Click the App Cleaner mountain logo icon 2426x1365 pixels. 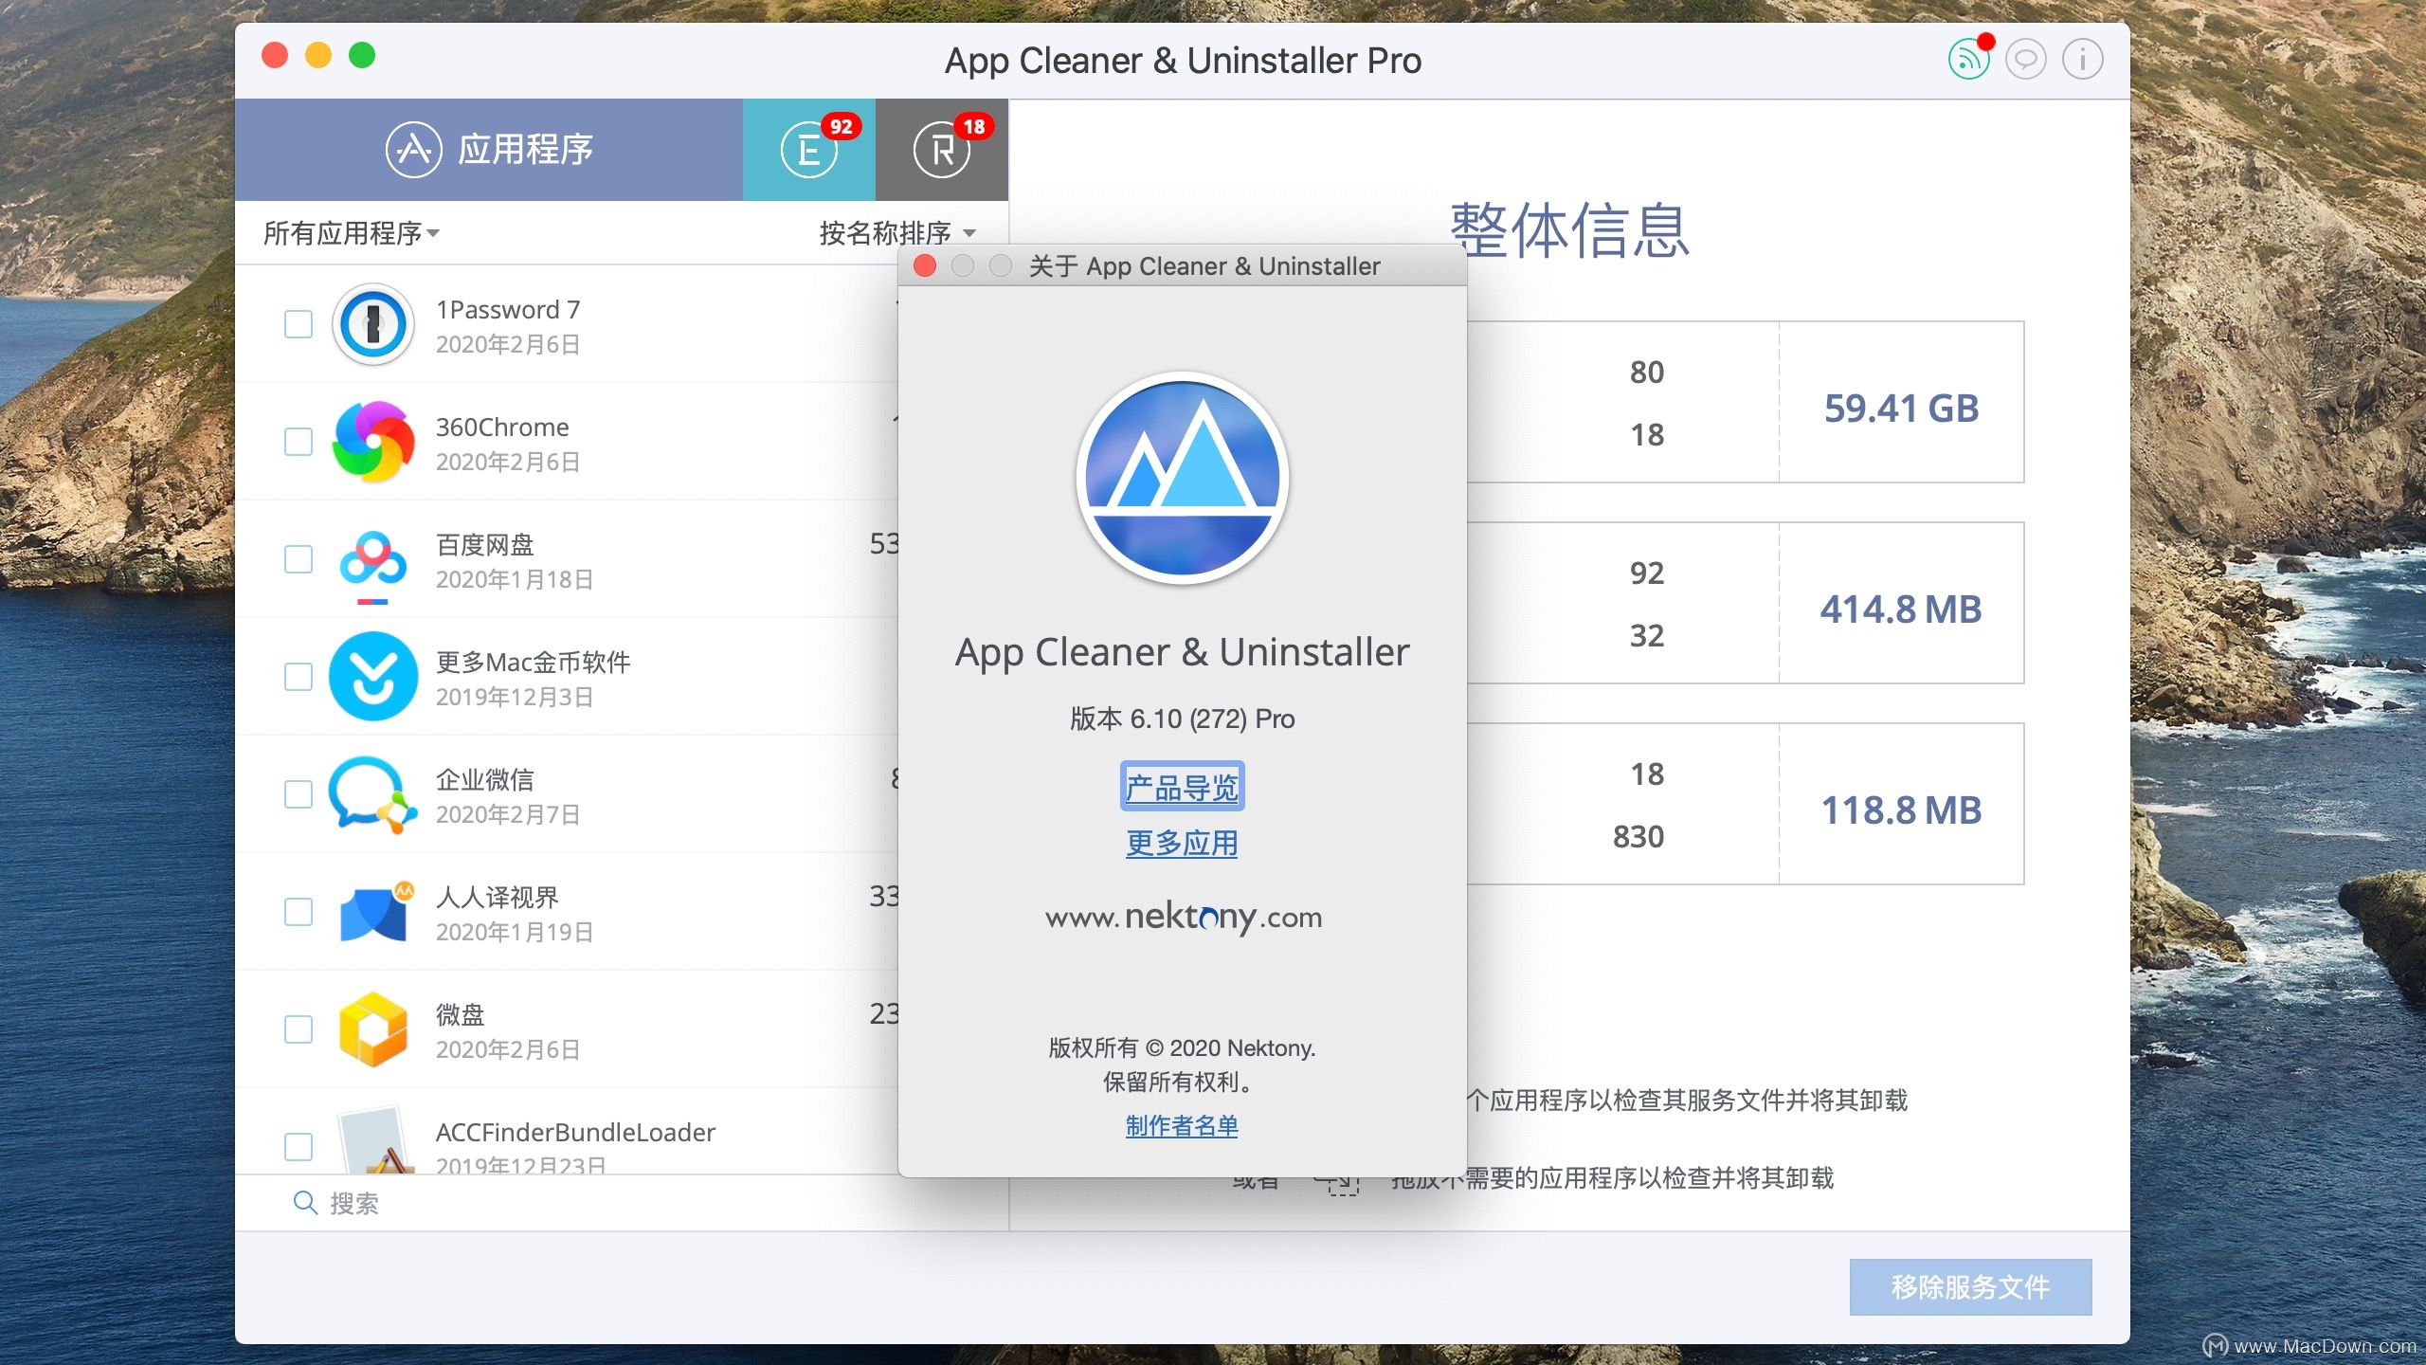[x=1182, y=477]
